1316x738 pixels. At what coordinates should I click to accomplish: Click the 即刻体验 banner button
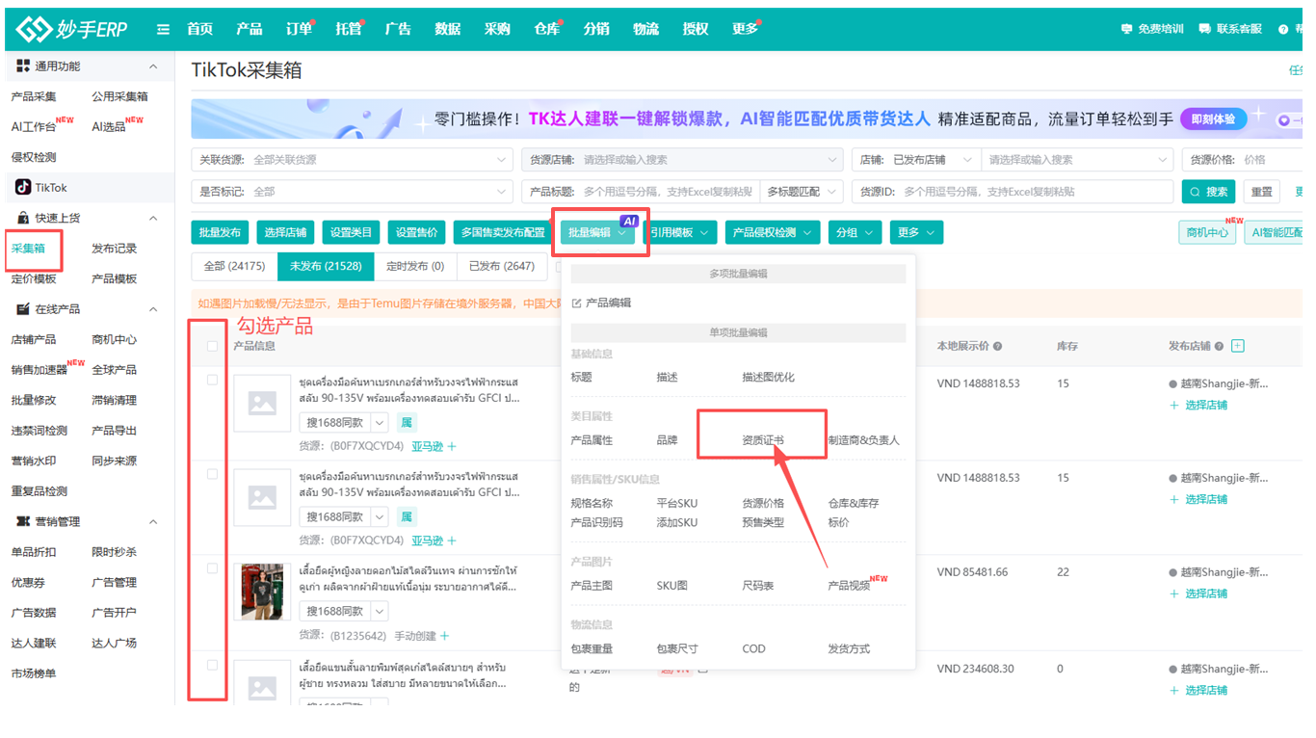(x=1213, y=119)
